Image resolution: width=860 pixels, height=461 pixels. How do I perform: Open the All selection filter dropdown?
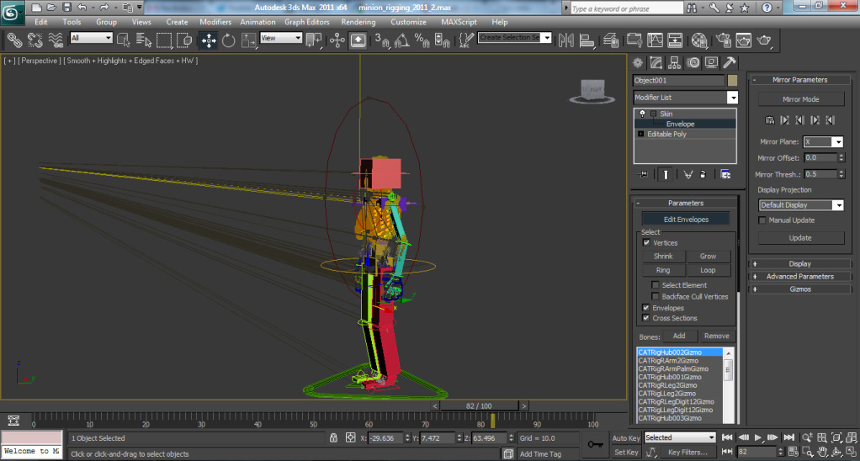click(91, 38)
